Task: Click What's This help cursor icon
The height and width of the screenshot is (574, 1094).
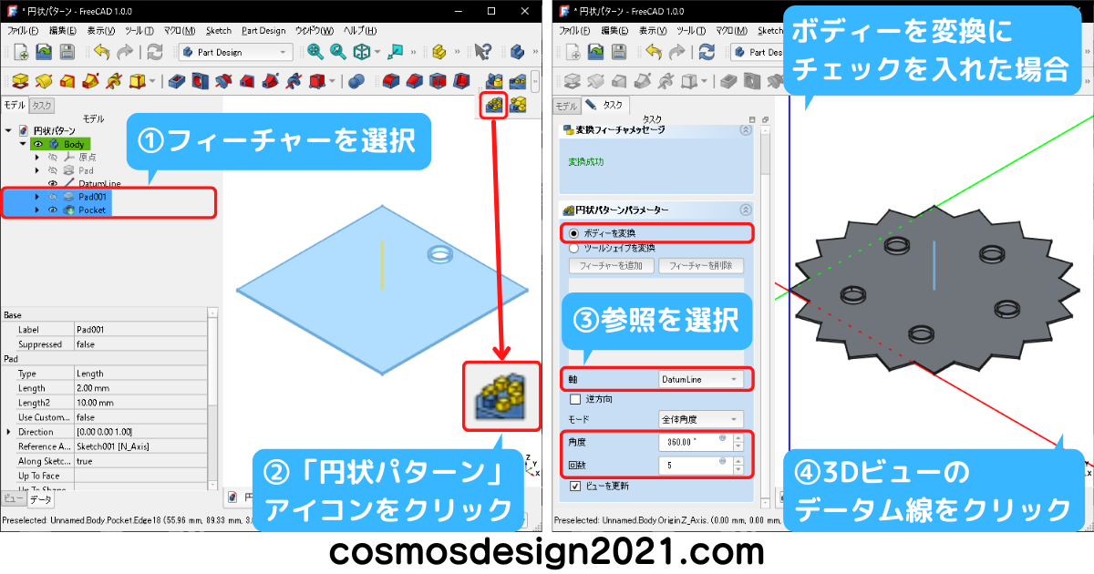Action: coord(484,52)
